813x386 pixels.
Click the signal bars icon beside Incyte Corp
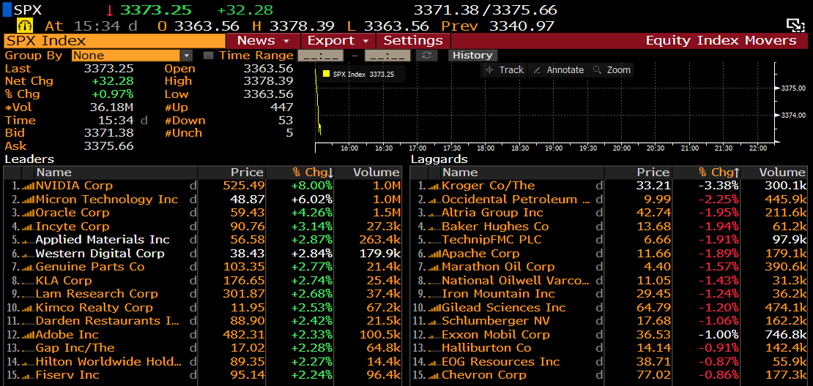28,226
